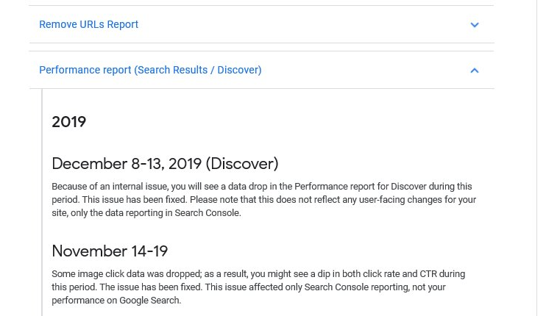This screenshot has height=316, width=560.
Task: Click blank area of Performance report header row
Action: tap(364, 70)
